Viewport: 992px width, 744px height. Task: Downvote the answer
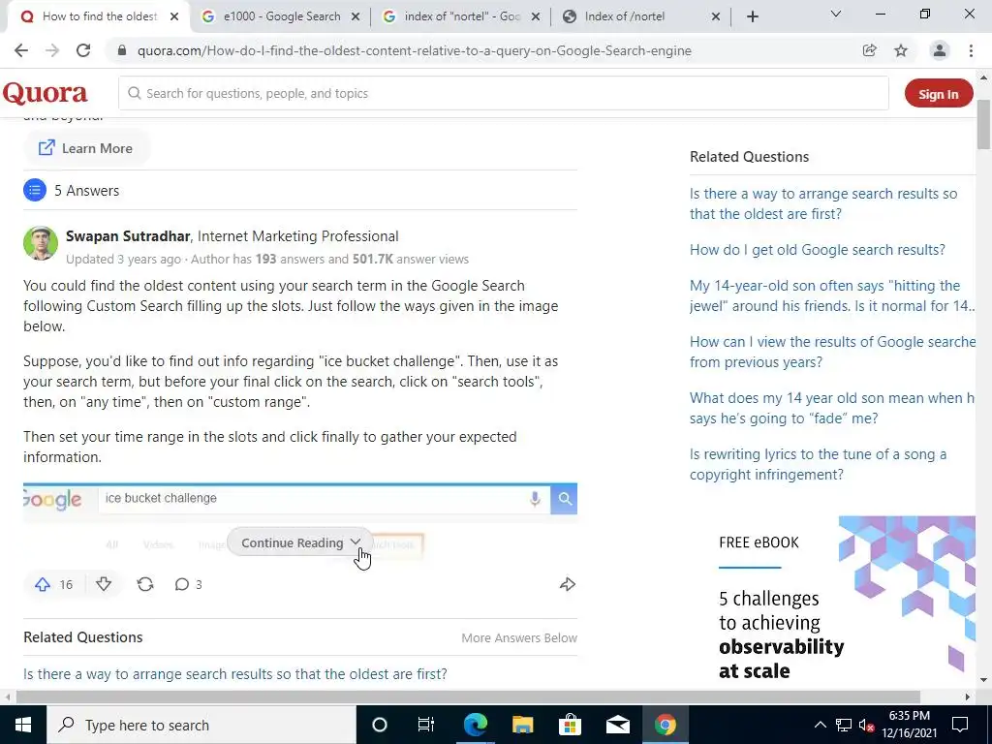point(104,584)
